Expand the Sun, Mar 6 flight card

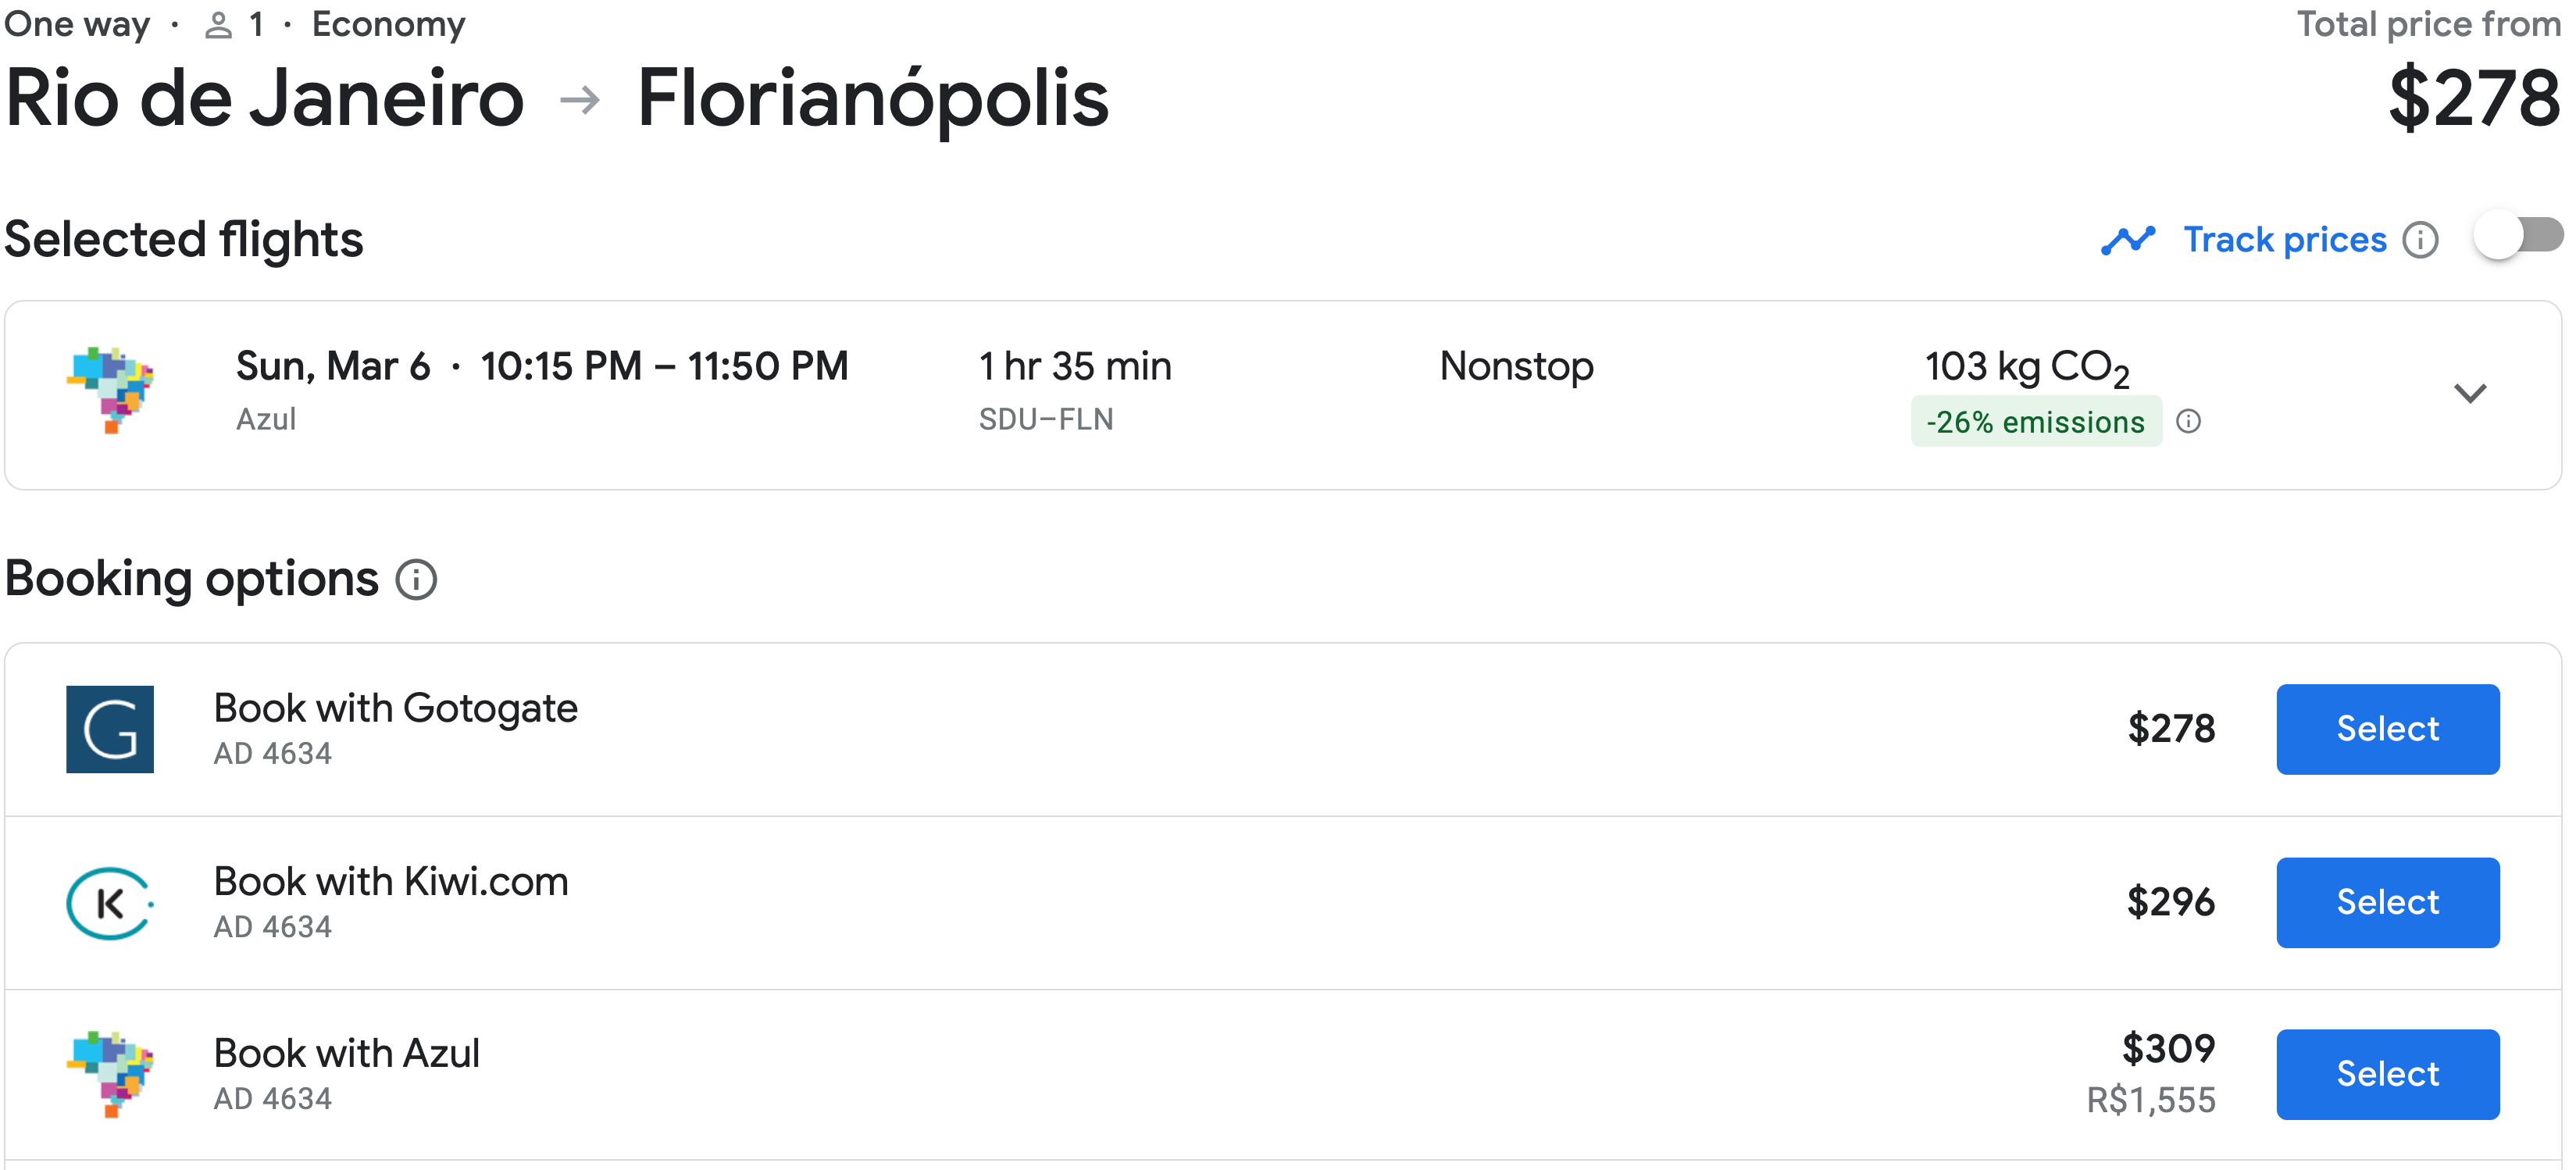coord(1283,395)
